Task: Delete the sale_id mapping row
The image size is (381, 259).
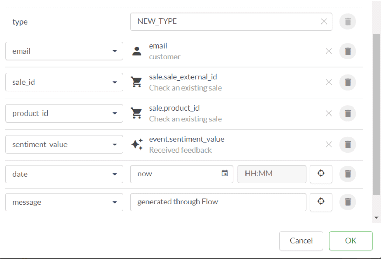Action: point(347,82)
